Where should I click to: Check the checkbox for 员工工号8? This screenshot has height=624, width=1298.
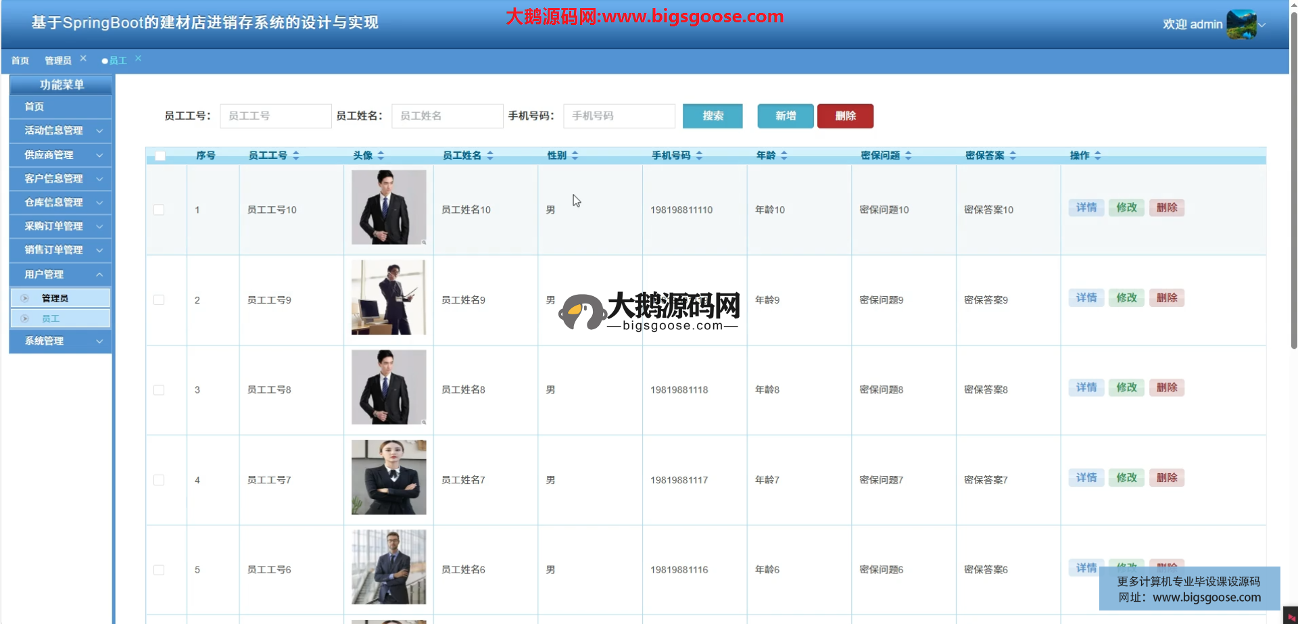tap(159, 390)
